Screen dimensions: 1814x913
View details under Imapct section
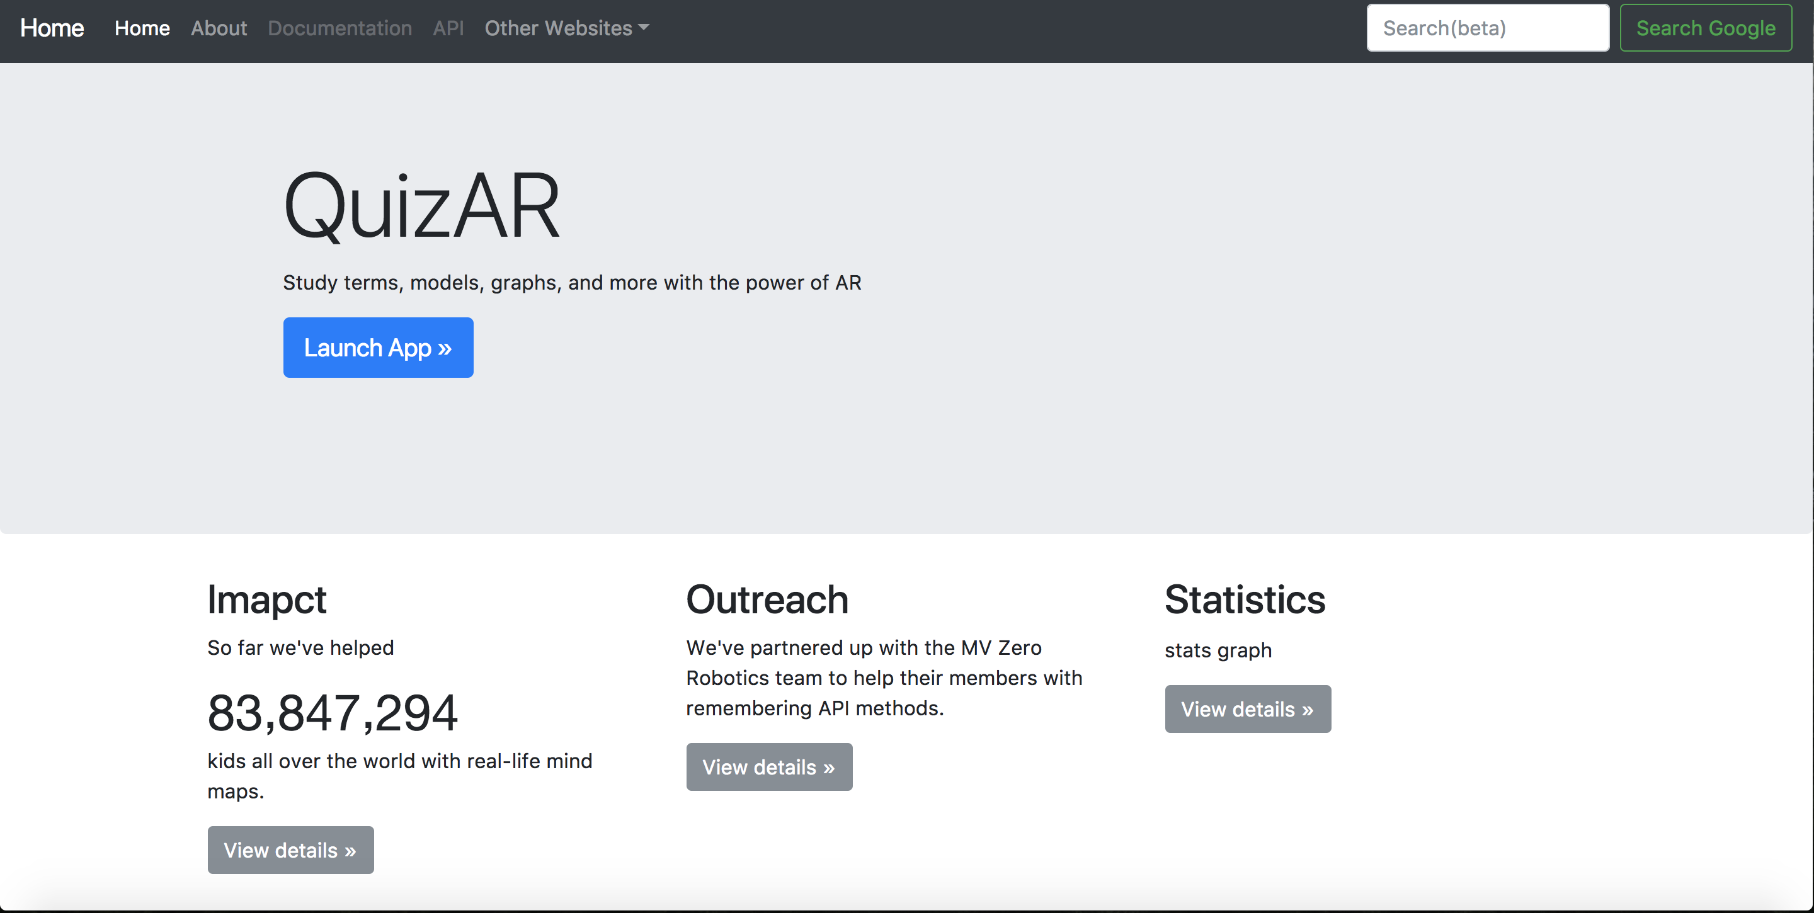click(290, 851)
